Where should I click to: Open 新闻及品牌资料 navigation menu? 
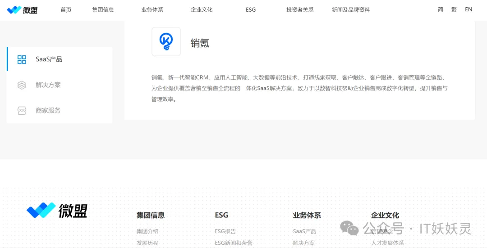[351, 9]
